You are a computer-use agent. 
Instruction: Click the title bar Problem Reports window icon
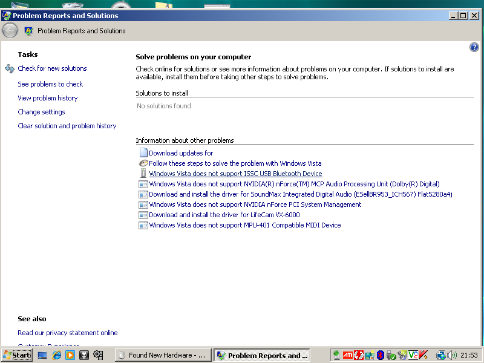(x=7, y=16)
